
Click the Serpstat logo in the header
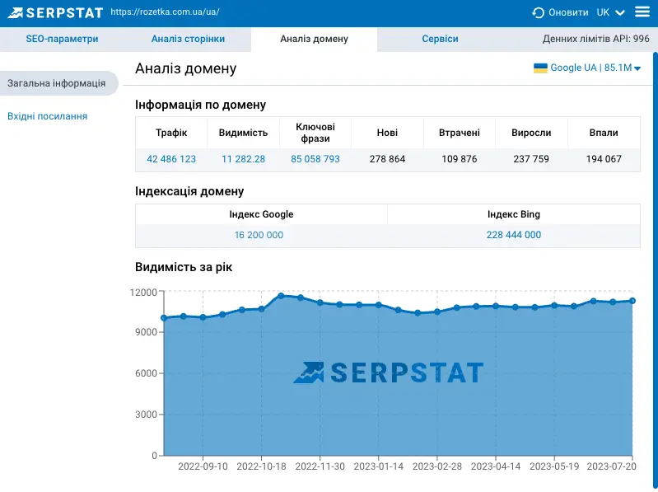pos(53,12)
